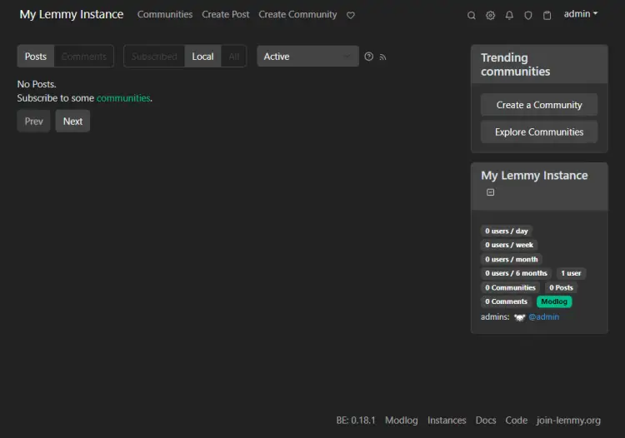Open the @admin profile link

click(543, 317)
